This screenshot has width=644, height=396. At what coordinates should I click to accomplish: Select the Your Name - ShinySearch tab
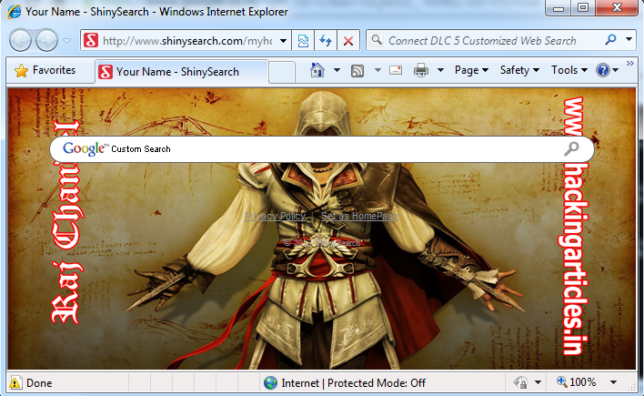coord(182,72)
